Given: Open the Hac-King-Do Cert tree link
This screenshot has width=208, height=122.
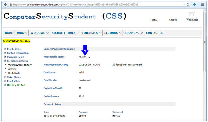Looking at the screenshot, I should (16, 85).
